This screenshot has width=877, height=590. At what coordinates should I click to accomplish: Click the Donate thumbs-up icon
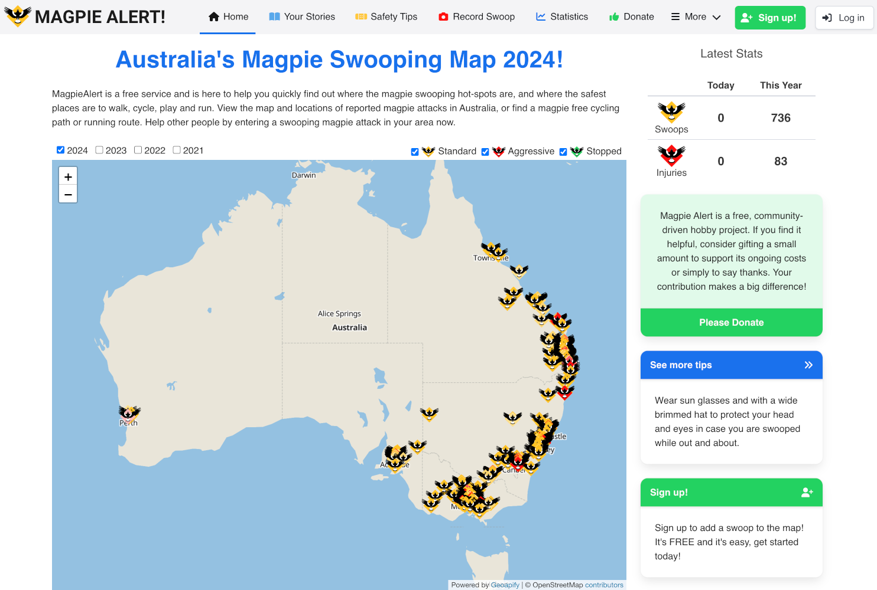[614, 17]
